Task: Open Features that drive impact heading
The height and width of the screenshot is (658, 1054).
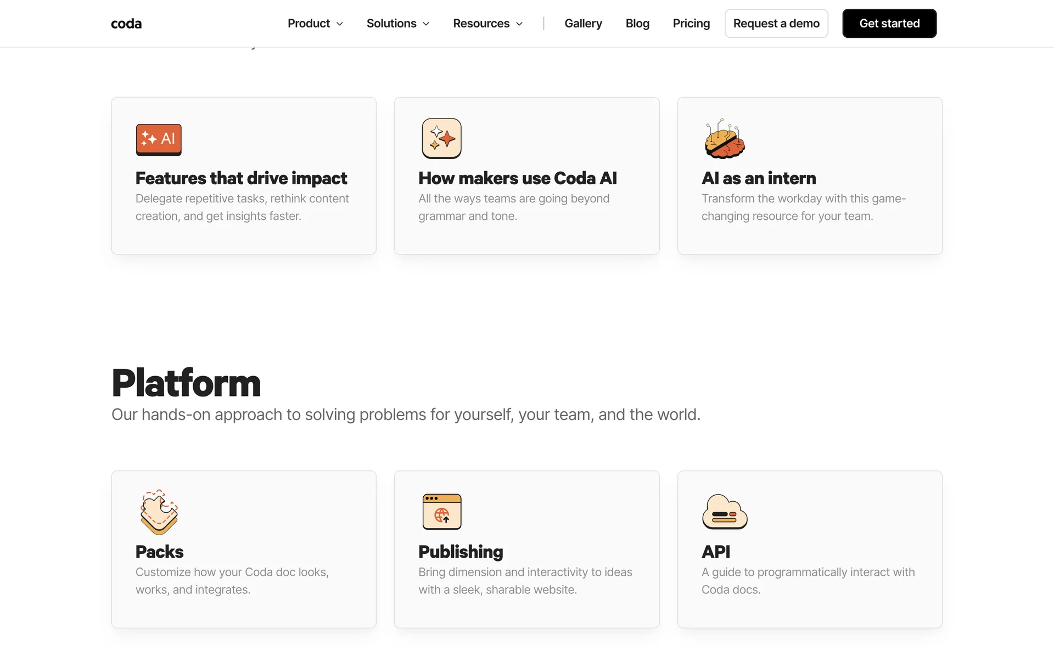Action: 241,178
